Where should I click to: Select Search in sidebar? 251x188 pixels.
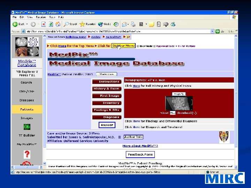[26, 83]
